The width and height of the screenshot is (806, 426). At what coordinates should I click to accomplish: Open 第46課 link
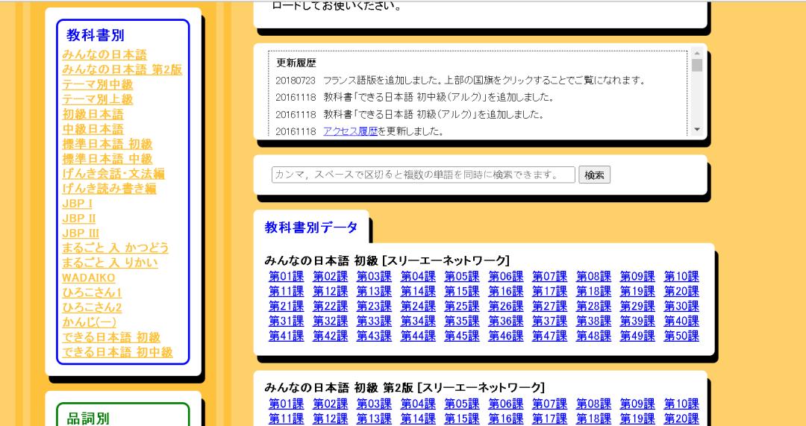(x=506, y=336)
